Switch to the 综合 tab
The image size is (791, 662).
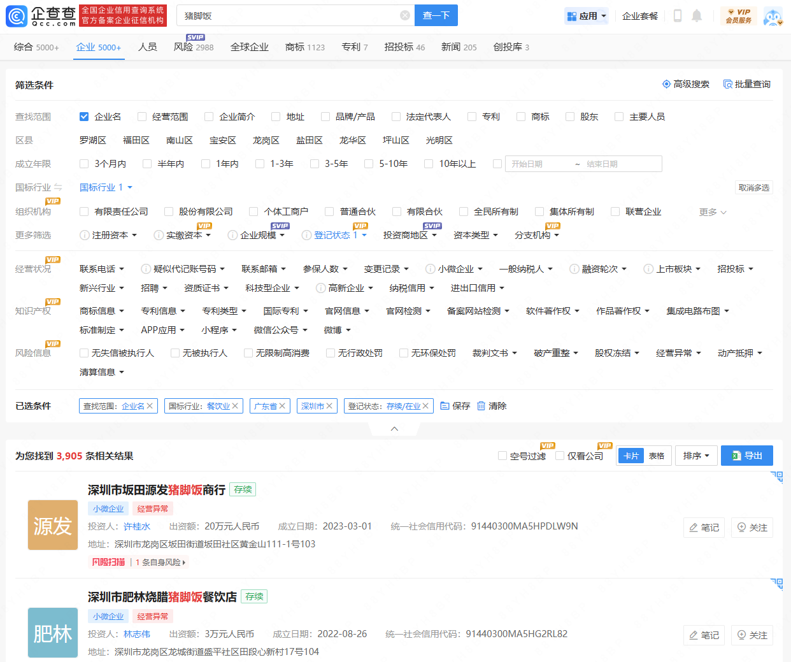coord(36,47)
